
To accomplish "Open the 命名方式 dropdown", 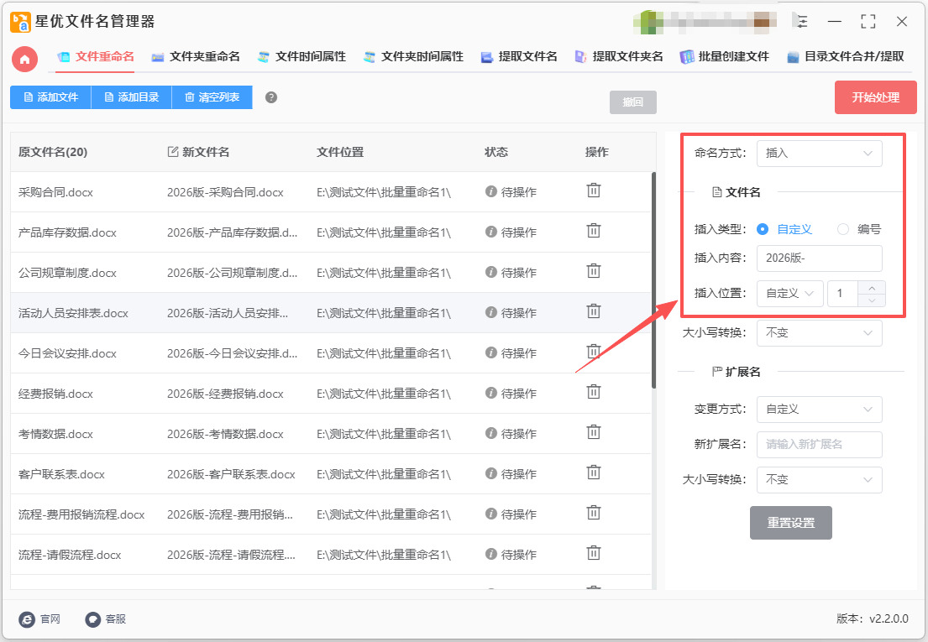I will tap(819, 153).
